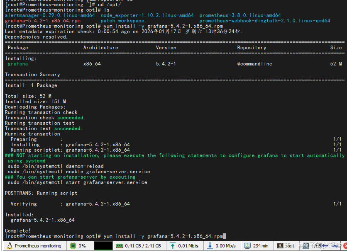Click the 'cd /opt/' command text
This screenshot has height=252, width=347.
[x=109, y=5]
